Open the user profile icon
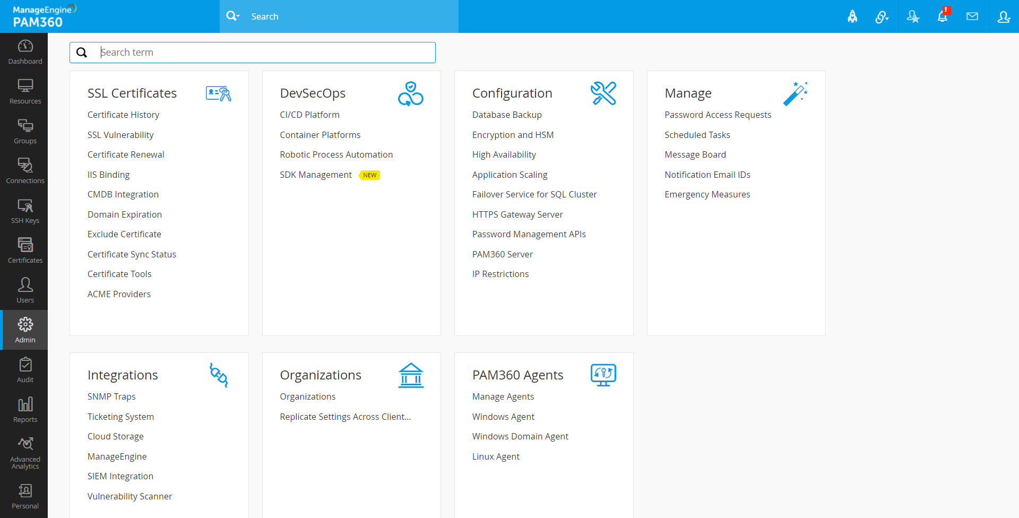Screen dimensions: 1019x518 point(1003,16)
